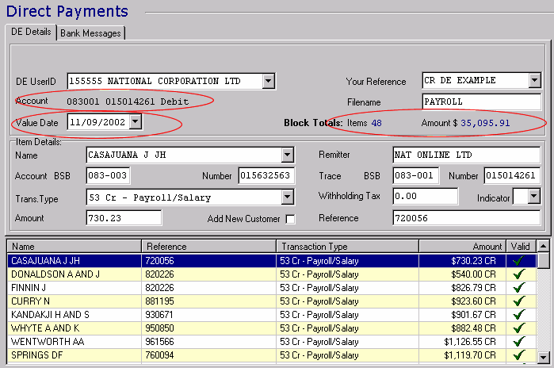Click the valid checkmark for WHYTE A AND K
The image size is (554, 368).
518,328
